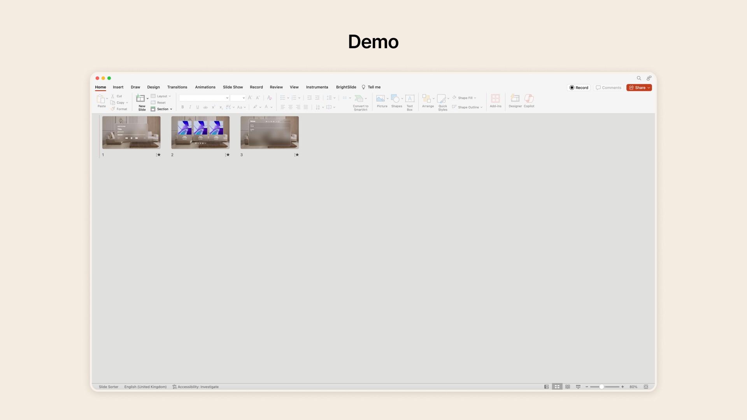Screen dimensions: 747x420
Task: Switch to the BrightSlide tab
Action: (346, 87)
